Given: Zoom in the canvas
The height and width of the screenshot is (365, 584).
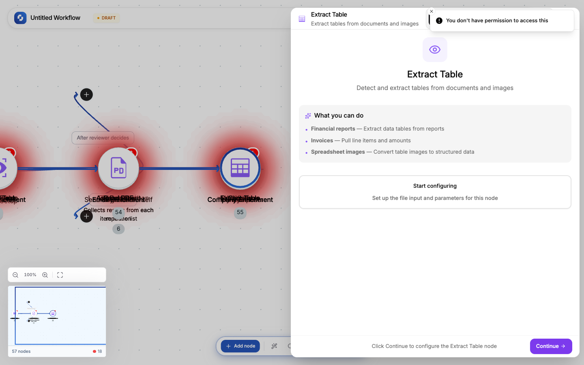Looking at the screenshot, I should [45, 275].
